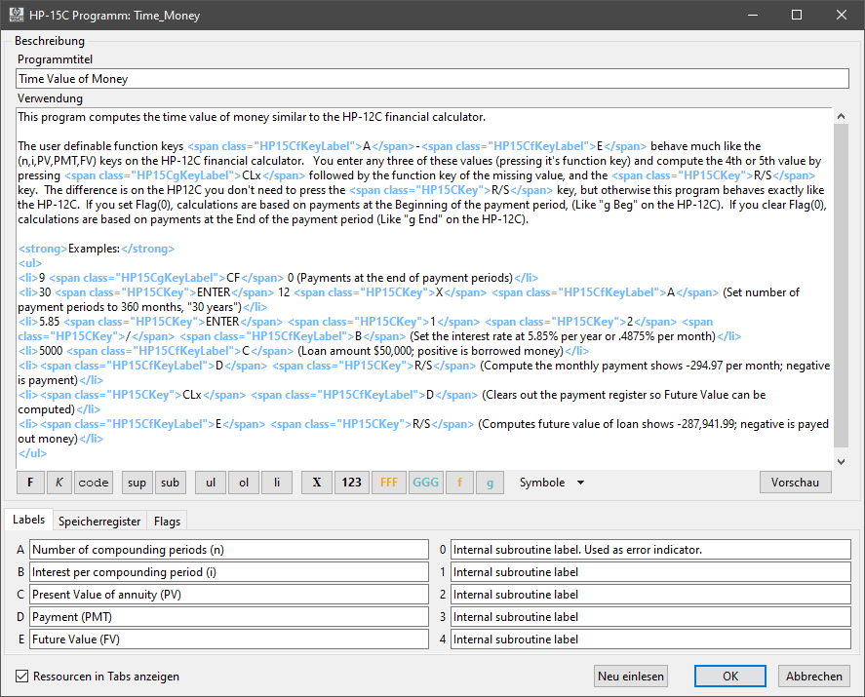Click the bold F formatting button
The height and width of the screenshot is (697, 865).
30,483
